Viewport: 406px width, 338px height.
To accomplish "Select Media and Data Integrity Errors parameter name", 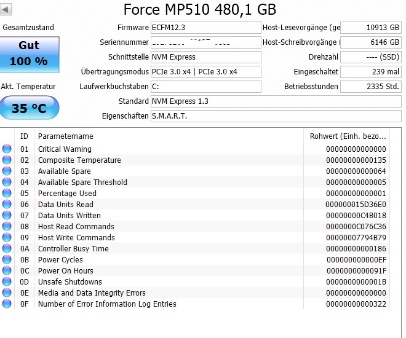I will point(92,293).
